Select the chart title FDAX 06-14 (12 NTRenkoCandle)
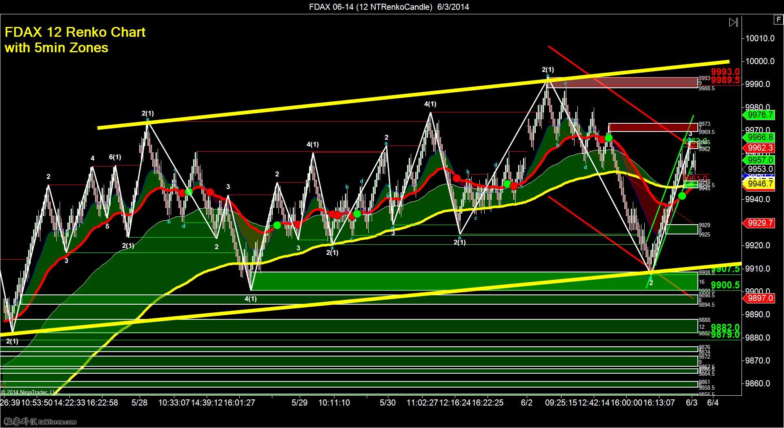 [x=370, y=7]
